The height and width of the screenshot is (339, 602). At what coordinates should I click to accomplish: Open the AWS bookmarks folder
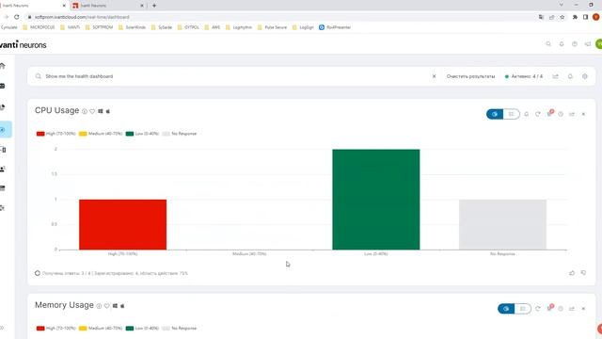coord(213,27)
